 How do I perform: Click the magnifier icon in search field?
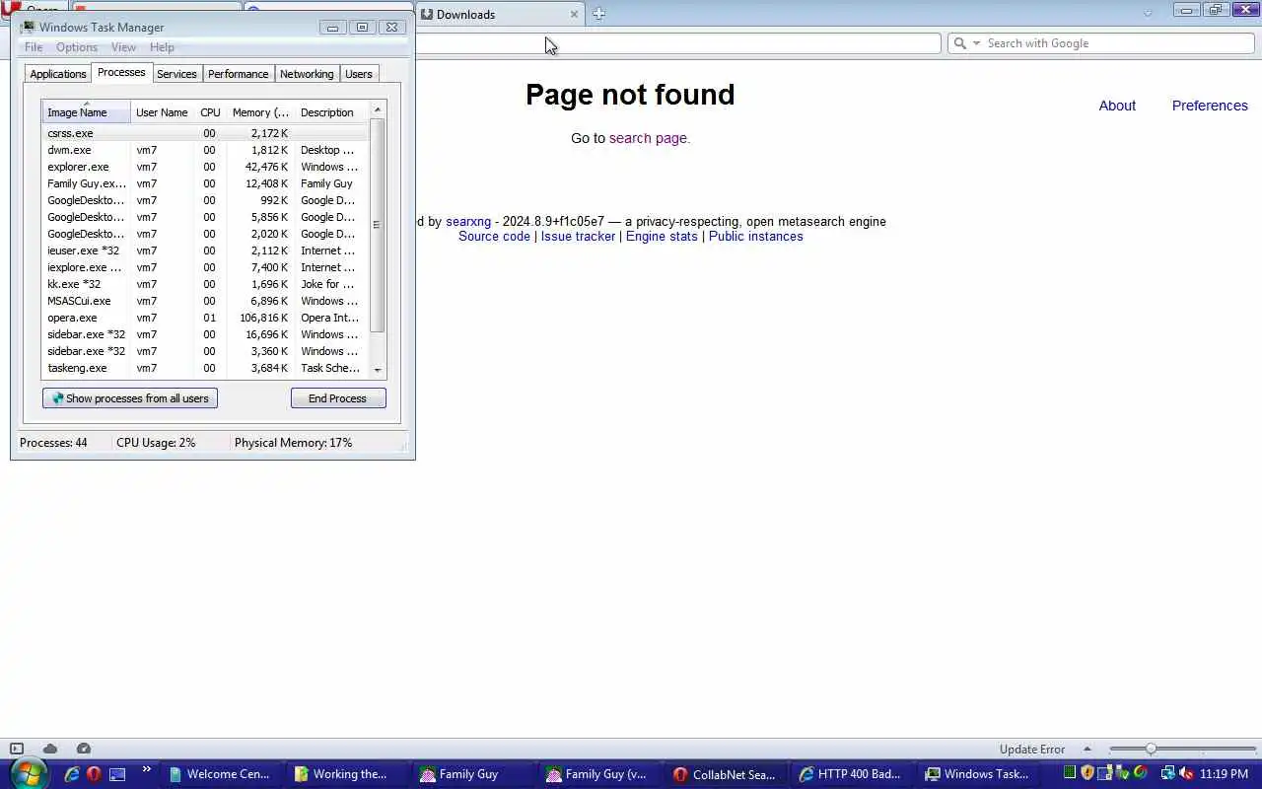(959, 43)
